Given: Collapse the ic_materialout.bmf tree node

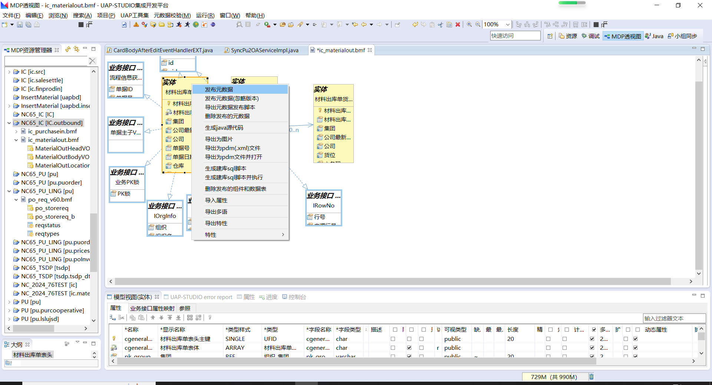Looking at the screenshot, I should coord(16,140).
